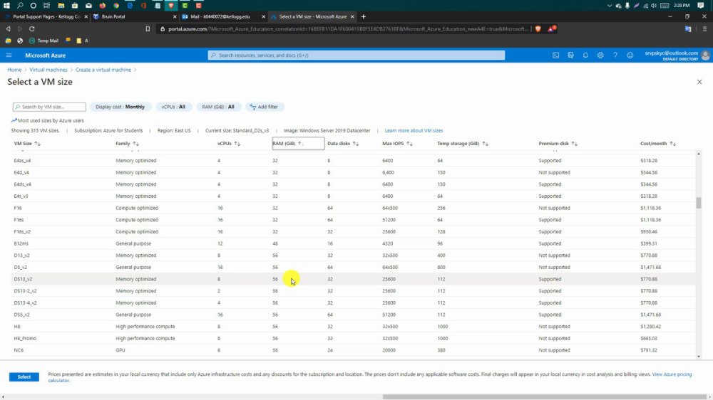The height and width of the screenshot is (400, 713).
Task: Open Cloud Shell from Azure header
Action: tap(555, 56)
